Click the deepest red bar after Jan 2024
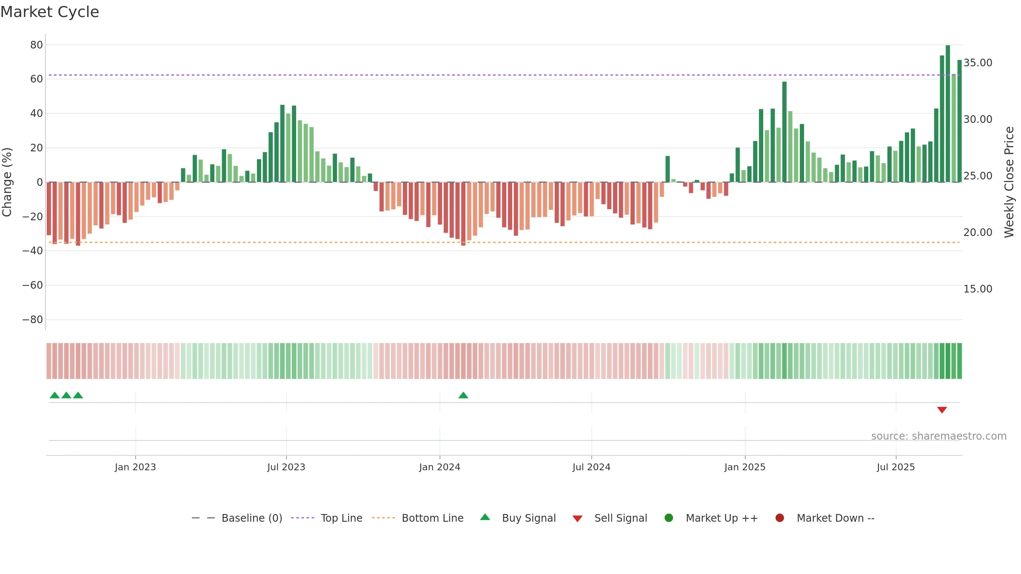 pos(463,214)
